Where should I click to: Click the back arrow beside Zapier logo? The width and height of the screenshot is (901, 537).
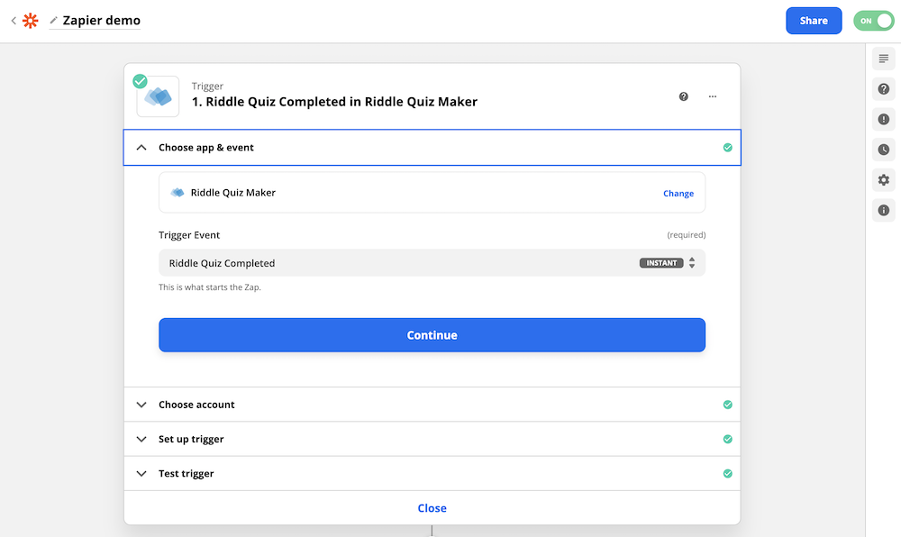tap(14, 21)
